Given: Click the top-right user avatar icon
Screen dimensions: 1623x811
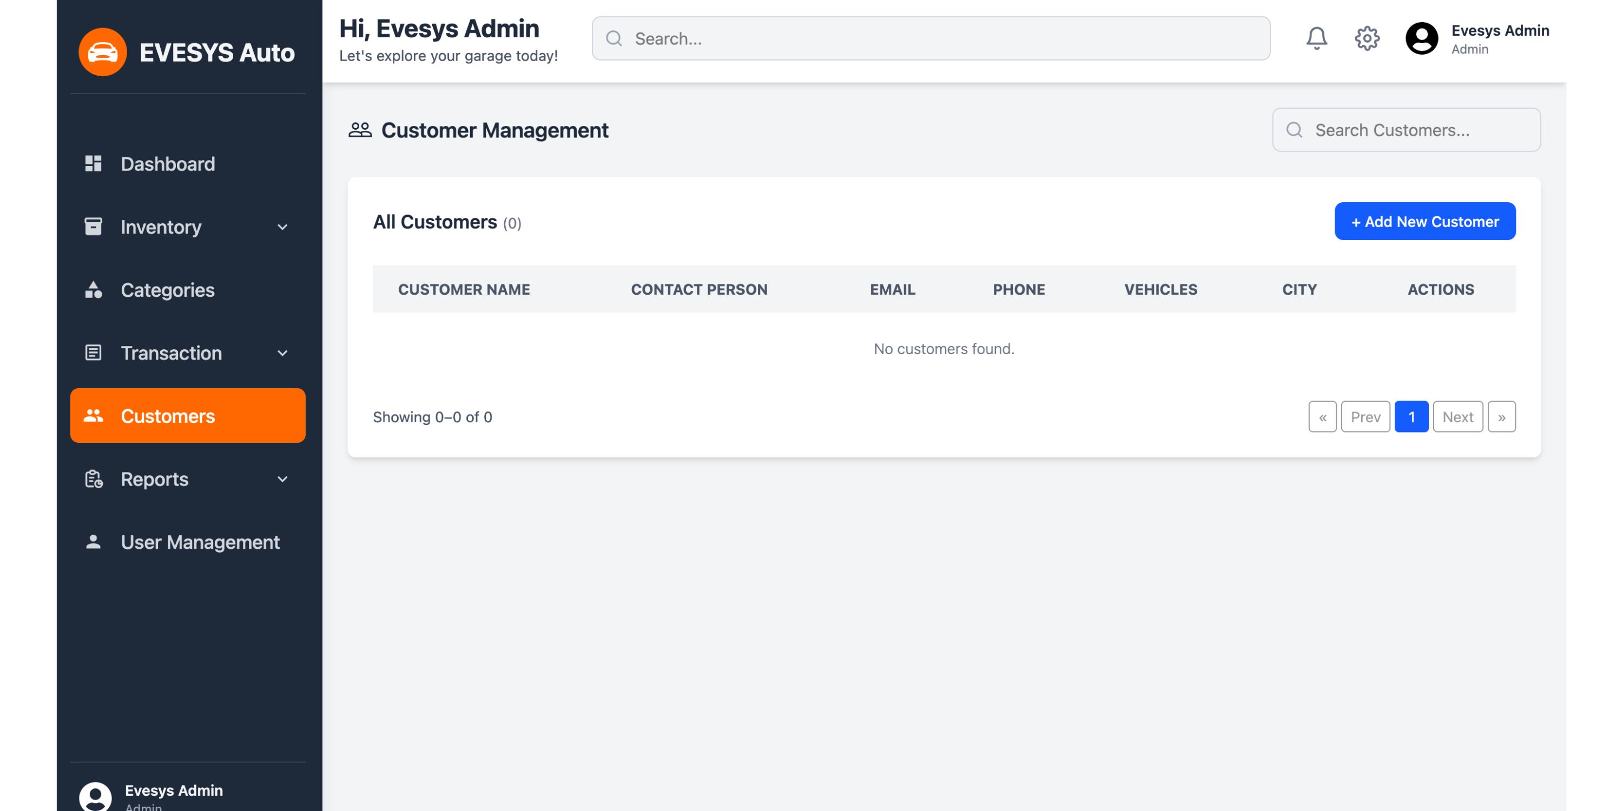Looking at the screenshot, I should pos(1421,38).
